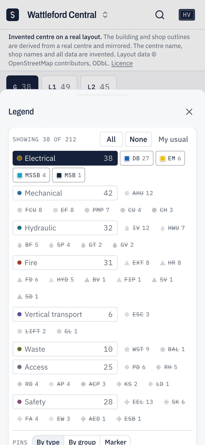Enable the Hydraulic category

pyautogui.click(x=65, y=228)
